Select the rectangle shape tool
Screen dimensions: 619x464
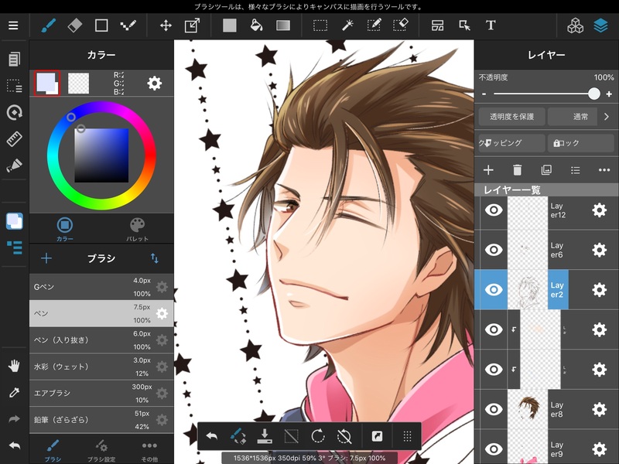tap(101, 26)
